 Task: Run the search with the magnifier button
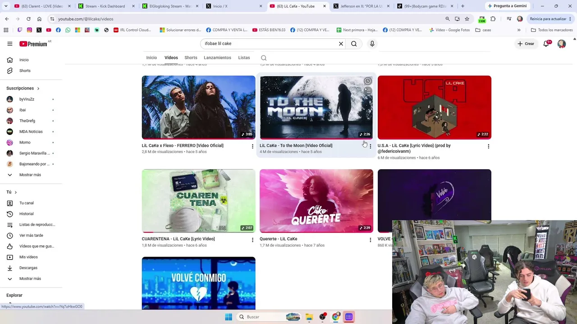[x=354, y=44]
